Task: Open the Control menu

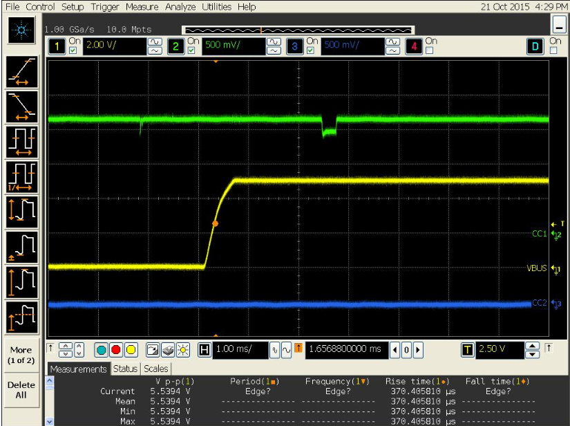Action: [x=40, y=6]
